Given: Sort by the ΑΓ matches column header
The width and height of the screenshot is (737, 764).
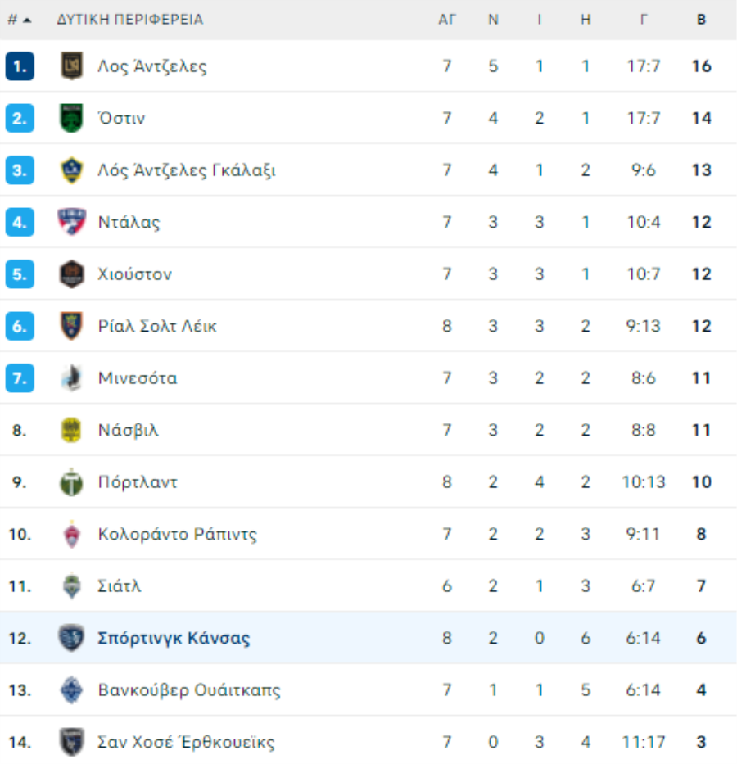Looking at the screenshot, I should (446, 20).
